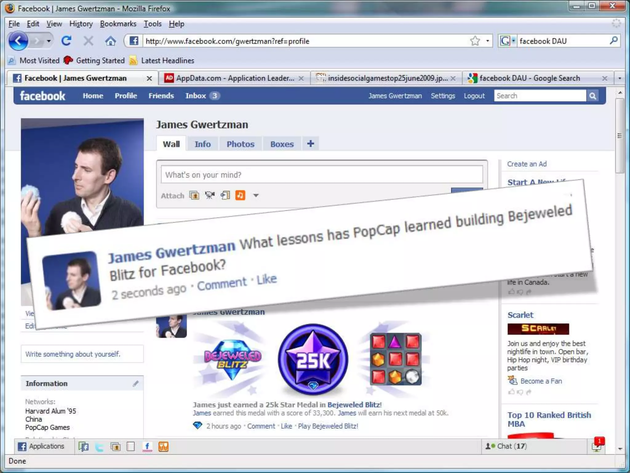Bookmark page with the star icon

click(x=475, y=41)
